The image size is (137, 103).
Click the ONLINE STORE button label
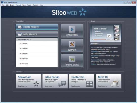[x=72, y=65]
